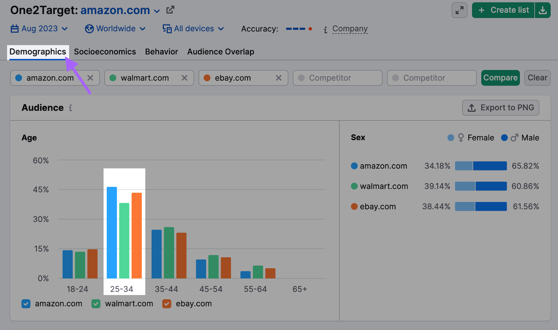558x330 pixels.
Task: Click walmart.com 25-34 green bar
Action: [124, 241]
